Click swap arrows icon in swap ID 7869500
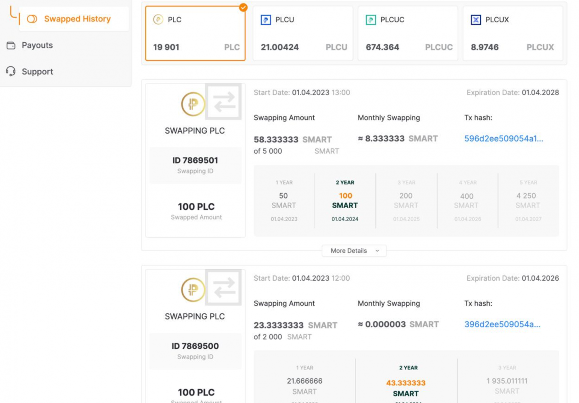The image size is (579, 403). [x=224, y=287]
